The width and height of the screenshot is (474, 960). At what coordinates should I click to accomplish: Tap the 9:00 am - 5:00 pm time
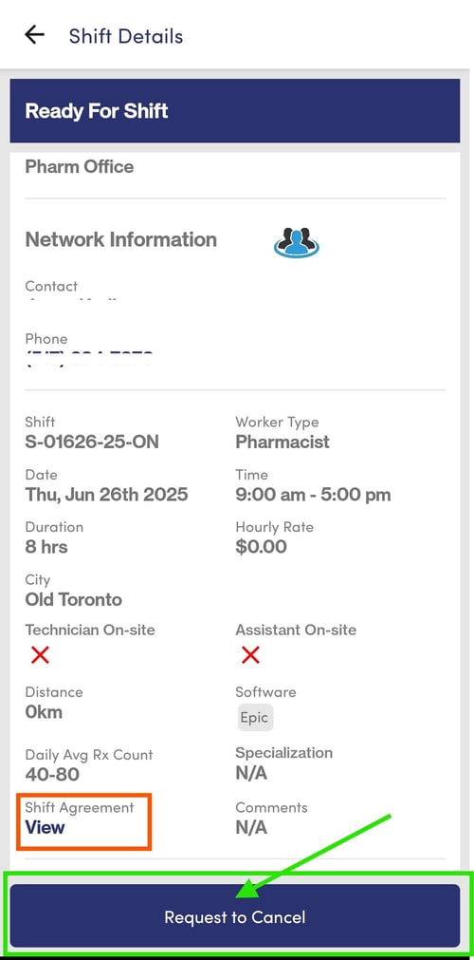tap(313, 495)
